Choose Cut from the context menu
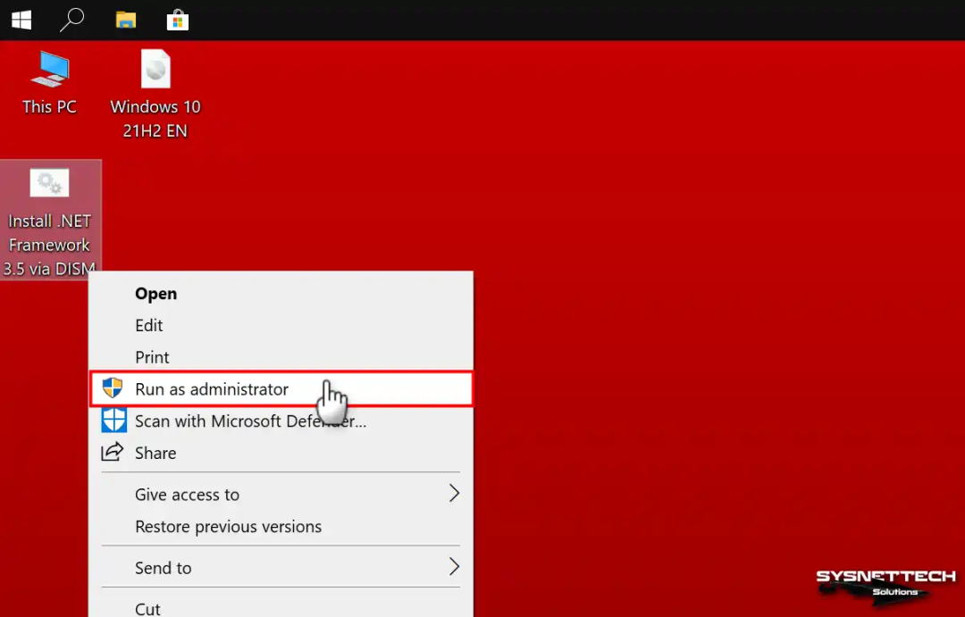Viewport: 965px width, 617px height. point(147,608)
